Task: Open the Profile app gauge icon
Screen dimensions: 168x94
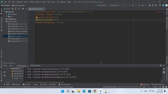Action: [x=139, y=5]
